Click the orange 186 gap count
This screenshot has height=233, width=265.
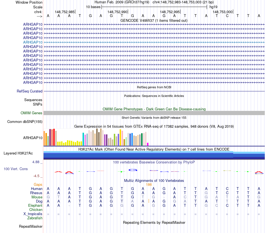[149, 185]
